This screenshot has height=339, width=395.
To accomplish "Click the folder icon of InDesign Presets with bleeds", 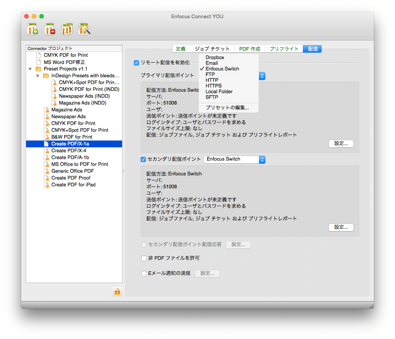I will click(x=46, y=76).
